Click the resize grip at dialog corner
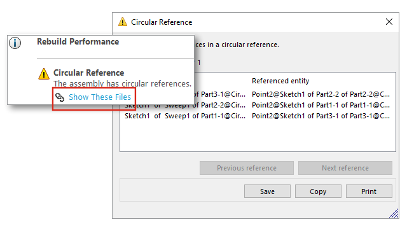This screenshot has height=229, width=407. (x=394, y=213)
